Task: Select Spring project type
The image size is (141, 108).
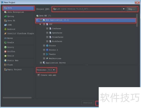Action: coord(18,16)
